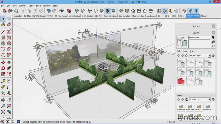The width and height of the screenshot is (221, 124).
Task: Open Details arrow beside House Styles
Action: (213, 56)
